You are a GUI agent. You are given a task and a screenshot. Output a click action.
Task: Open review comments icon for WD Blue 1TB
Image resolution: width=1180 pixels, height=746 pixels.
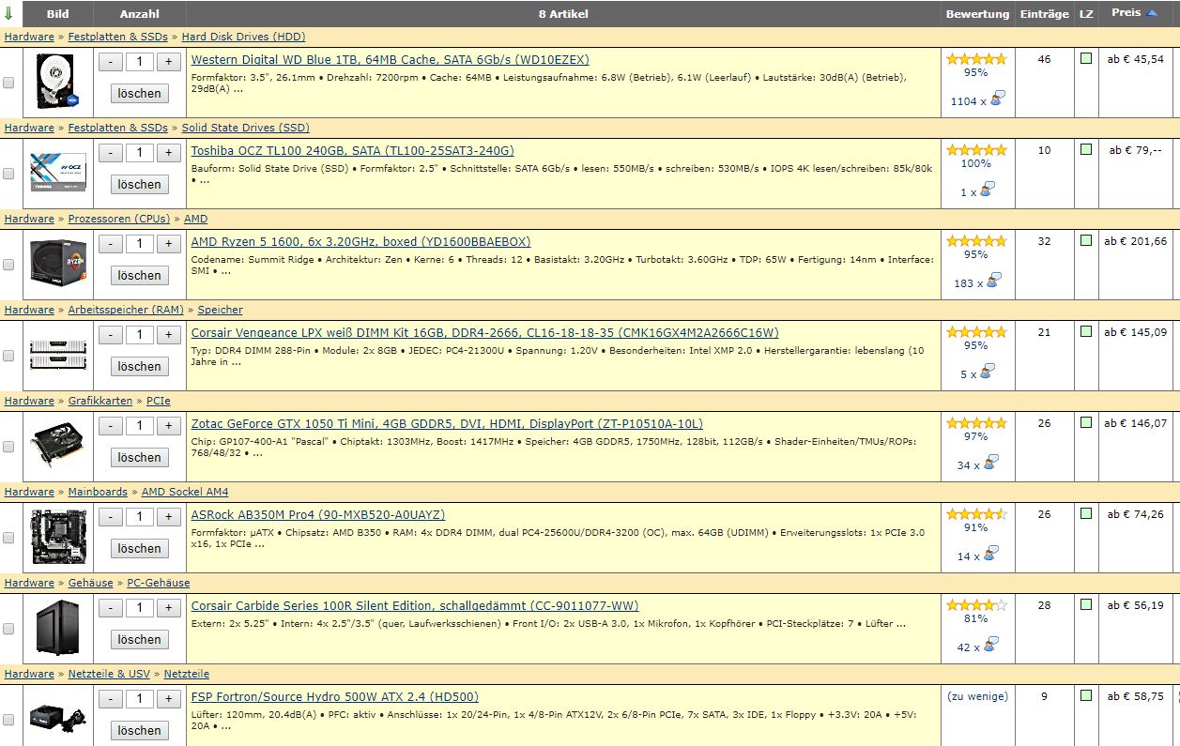[996, 99]
